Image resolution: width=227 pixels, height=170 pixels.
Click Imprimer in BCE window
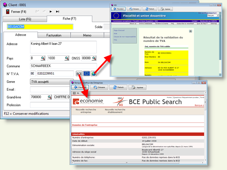pos(137,87)
